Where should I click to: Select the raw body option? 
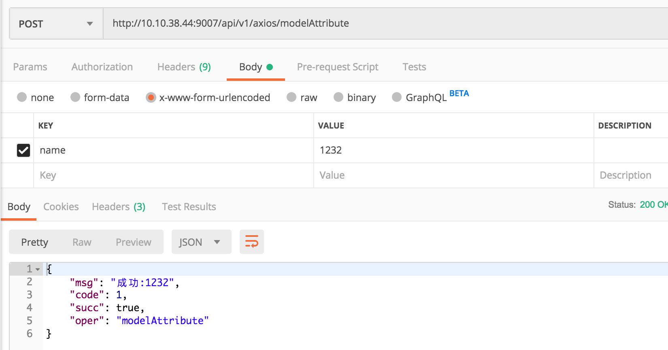[x=302, y=97]
